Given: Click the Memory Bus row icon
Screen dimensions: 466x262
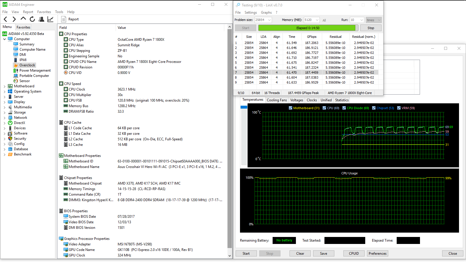Looking at the screenshot, I should pyautogui.click(x=66, y=106).
